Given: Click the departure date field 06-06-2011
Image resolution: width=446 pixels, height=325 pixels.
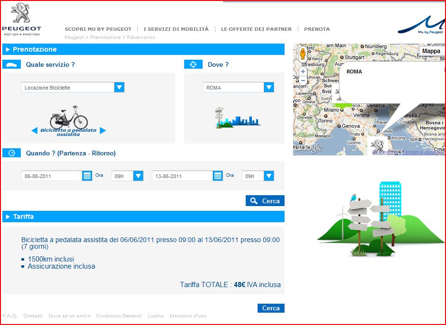Looking at the screenshot, I should coord(52,176).
